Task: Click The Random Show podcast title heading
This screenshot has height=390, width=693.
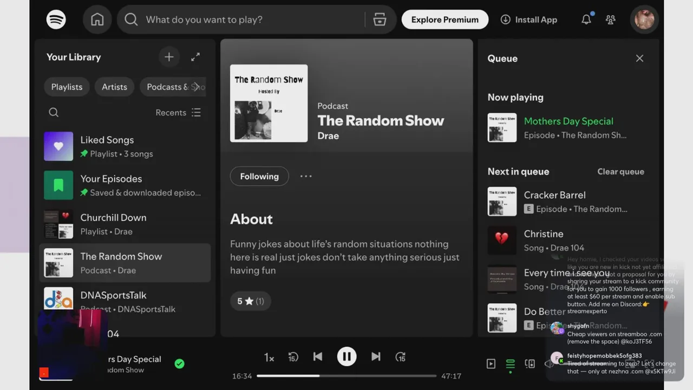Action: 381,121
